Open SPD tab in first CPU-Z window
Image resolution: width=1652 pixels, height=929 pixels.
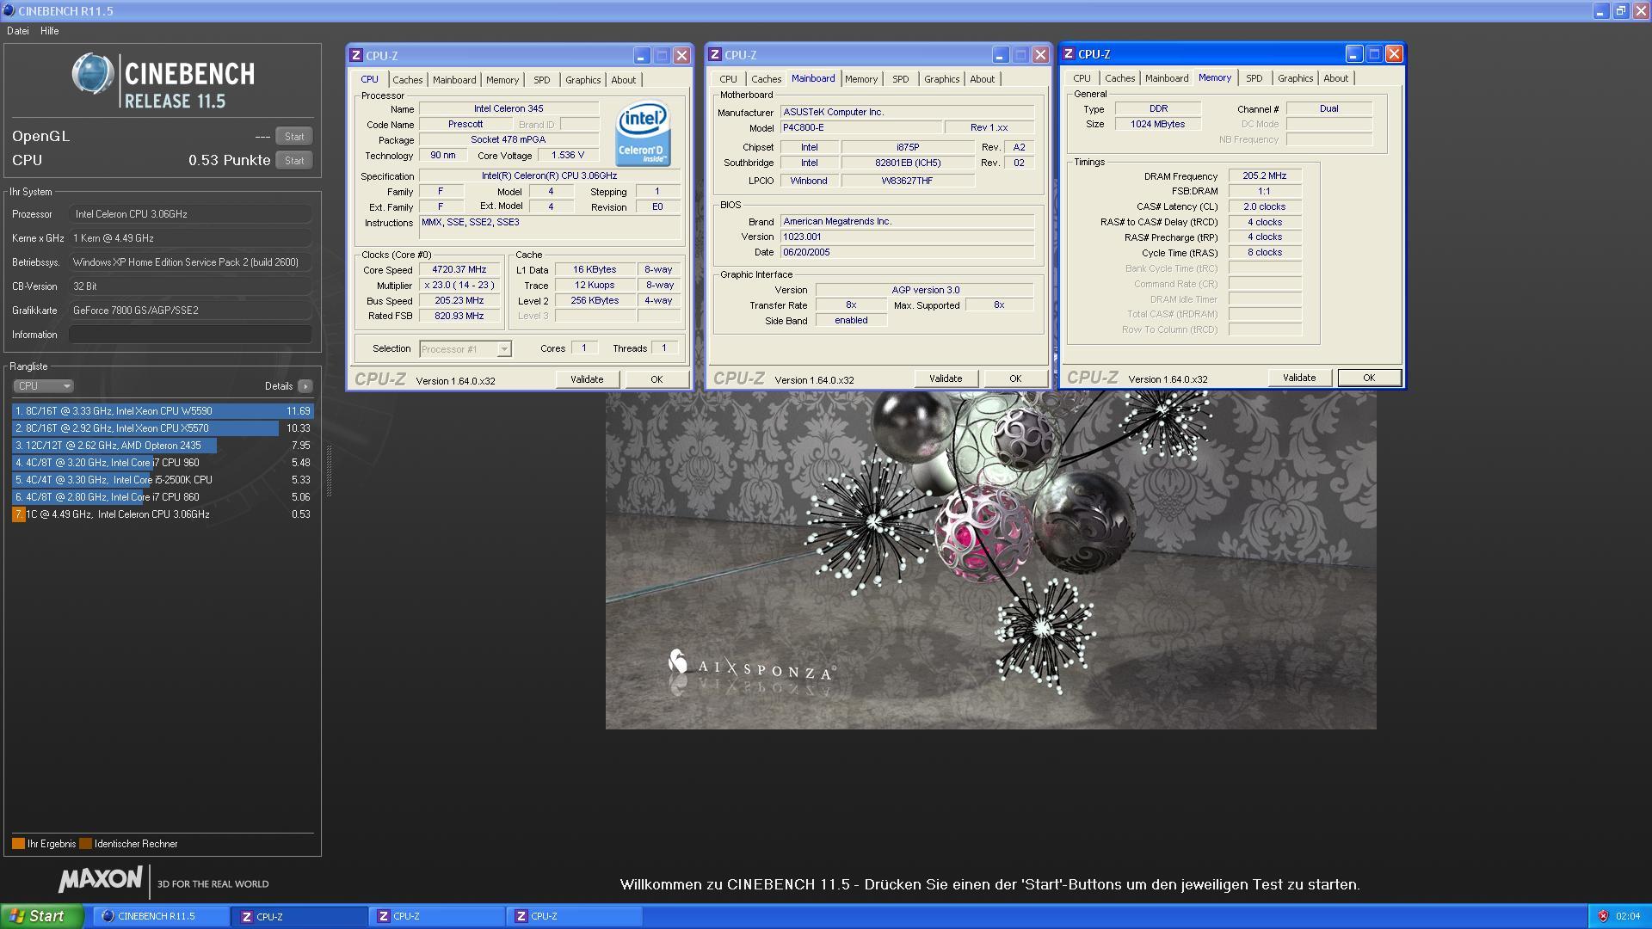pyautogui.click(x=542, y=80)
